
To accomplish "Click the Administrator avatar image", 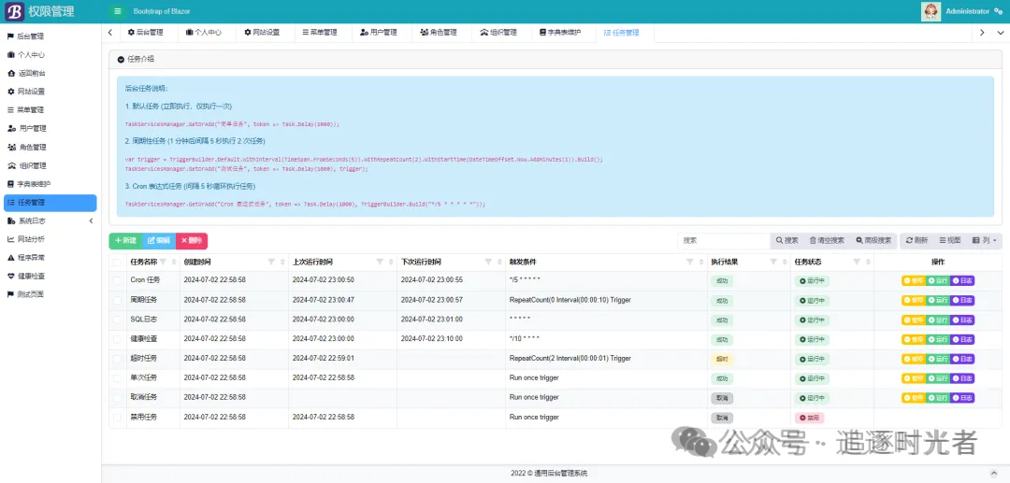I will (x=931, y=11).
